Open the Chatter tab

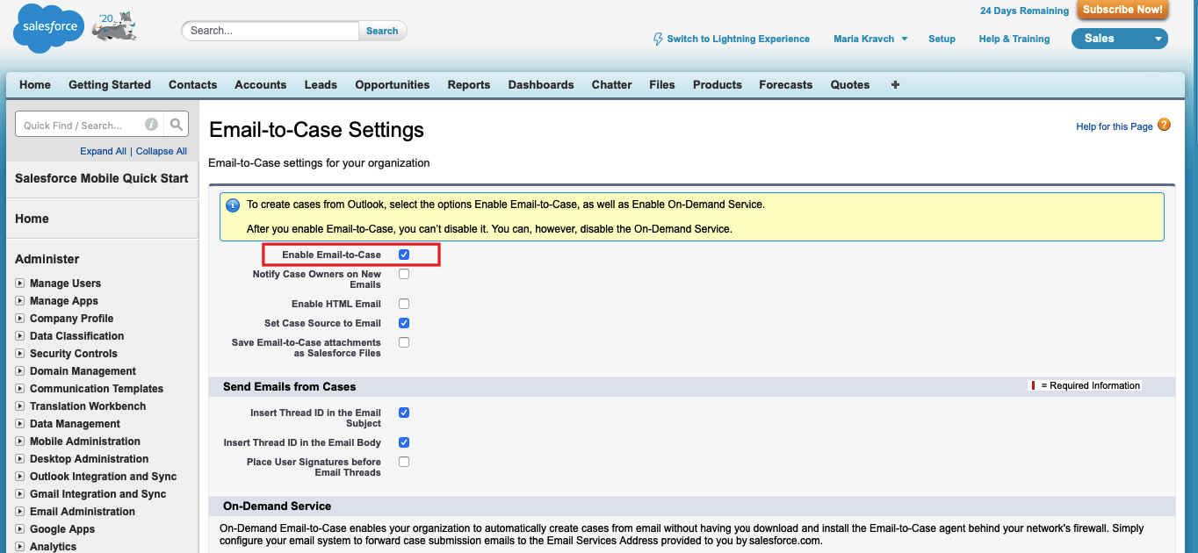point(611,85)
